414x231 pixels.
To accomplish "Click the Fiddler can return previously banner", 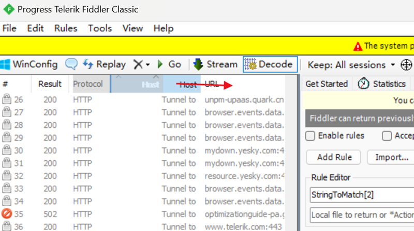I will 360,119.
